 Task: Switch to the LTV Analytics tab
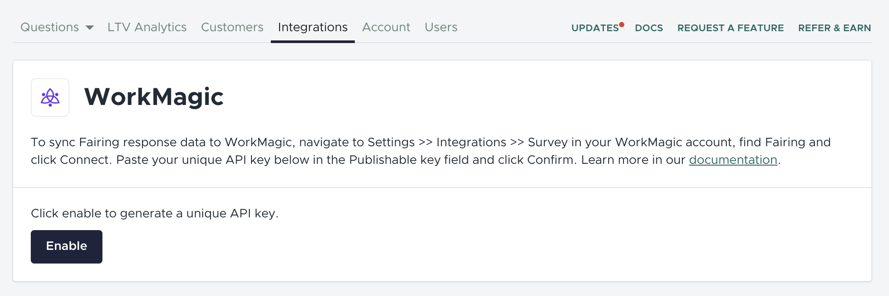pos(147,27)
